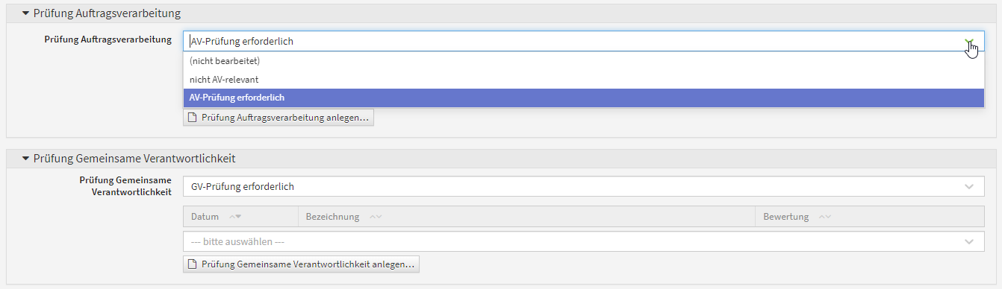Click "Prüfung Auftragsverarbeitung anlegen..." button
The width and height of the screenshot is (1002, 289).
(278, 118)
